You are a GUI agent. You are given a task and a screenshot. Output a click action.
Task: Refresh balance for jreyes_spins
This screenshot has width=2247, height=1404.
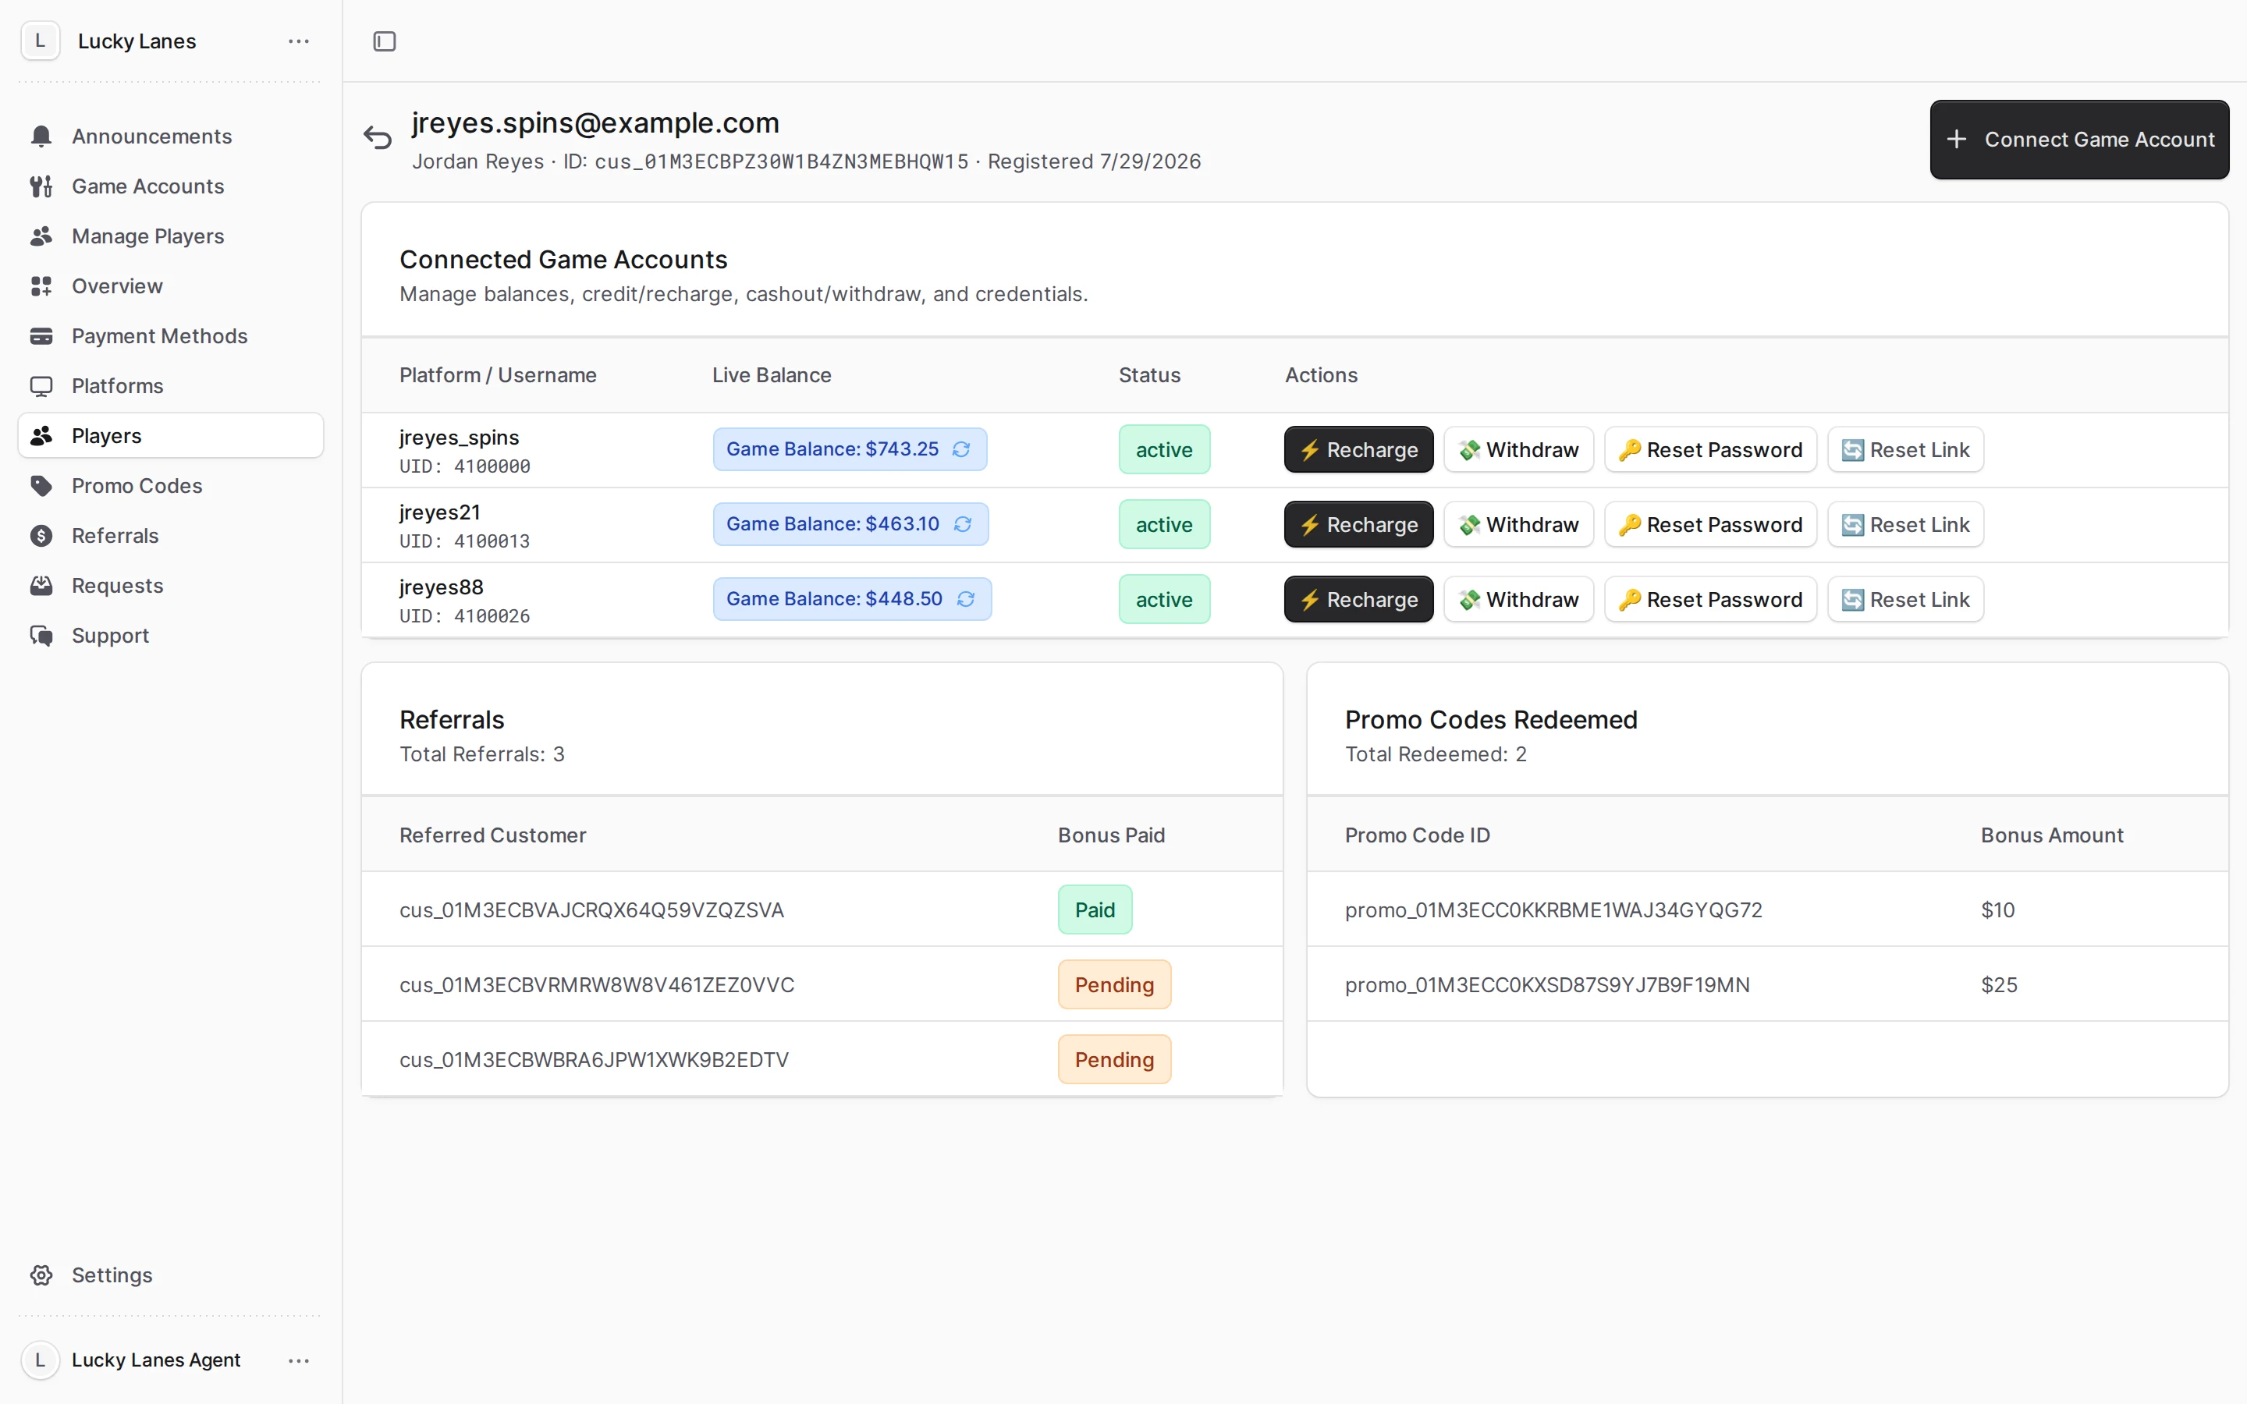pyautogui.click(x=961, y=449)
